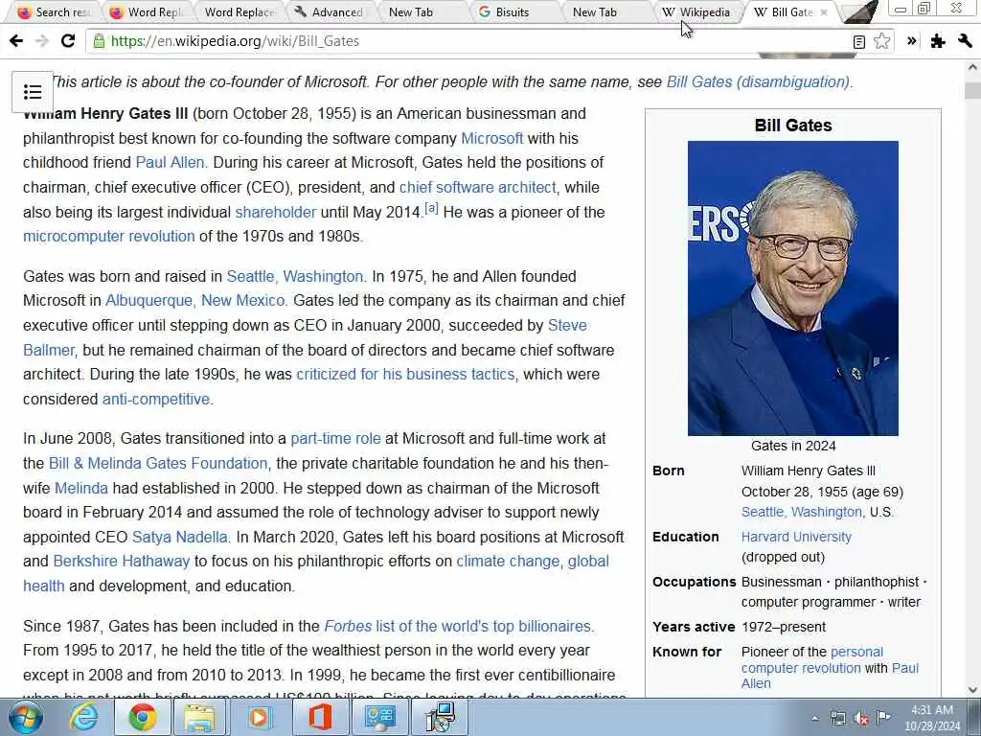981x736 pixels.
Task: Open Seattle, Washington link in article body
Action: 295,277
